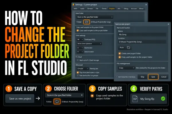Image resolution: width=172 pixels, height=114 pixels.
Task: Enable Back up to FL Cloud storage
Action: (78, 60)
